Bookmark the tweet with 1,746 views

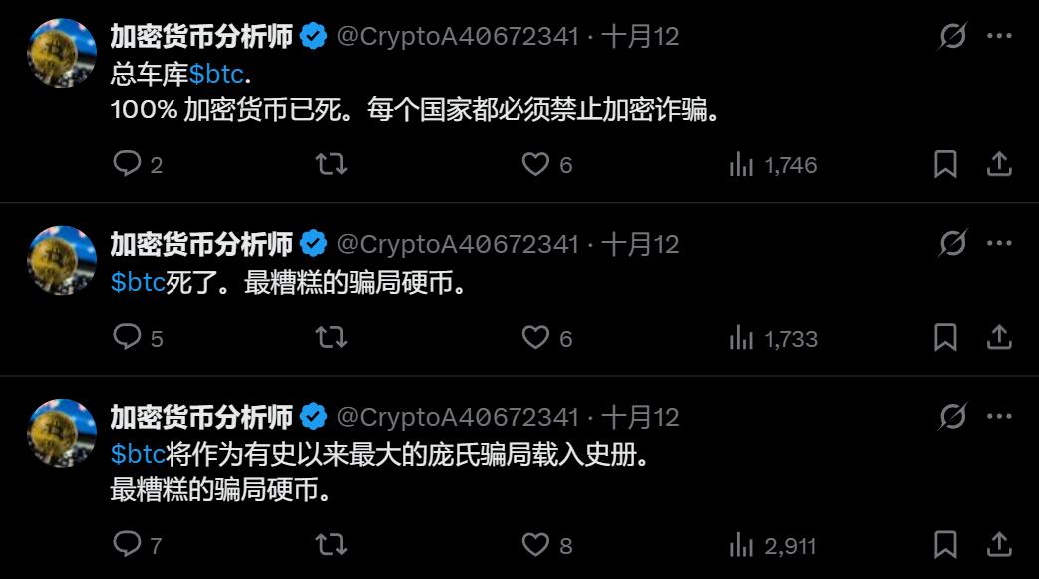(945, 164)
